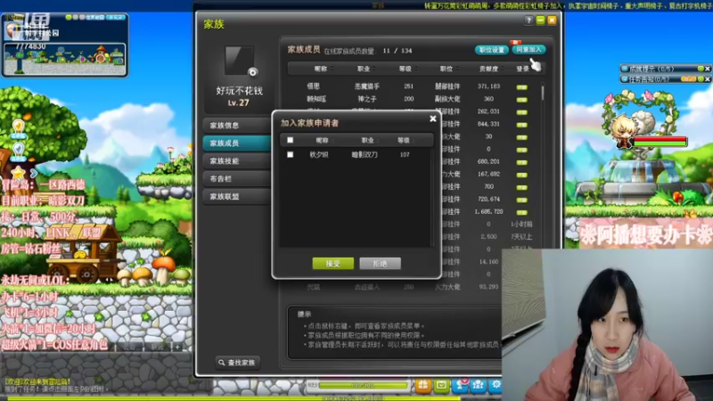The image size is (713, 401).
Task: Click the green round minimap toggle button
Action: (x=69, y=17)
